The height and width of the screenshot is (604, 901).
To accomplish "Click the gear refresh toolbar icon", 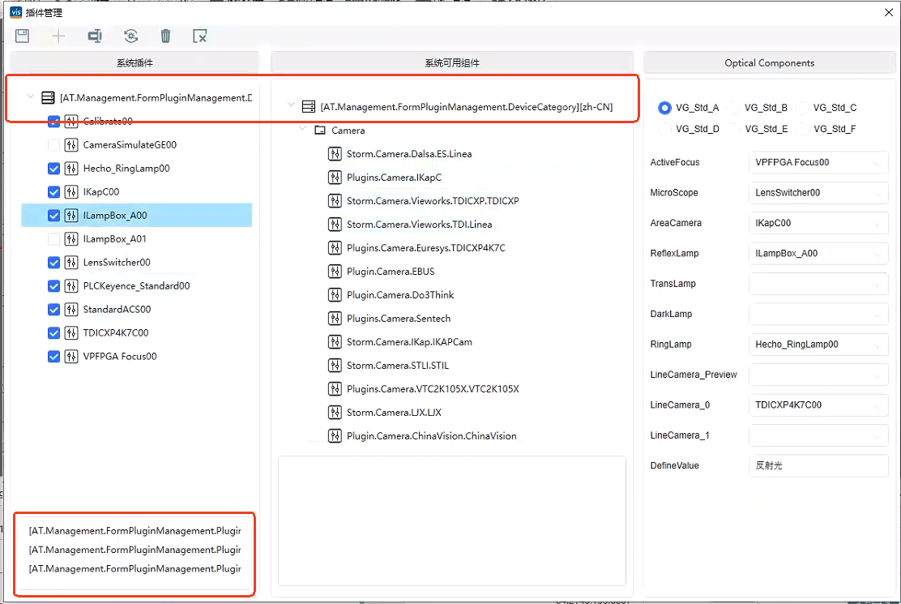I will point(130,36).
